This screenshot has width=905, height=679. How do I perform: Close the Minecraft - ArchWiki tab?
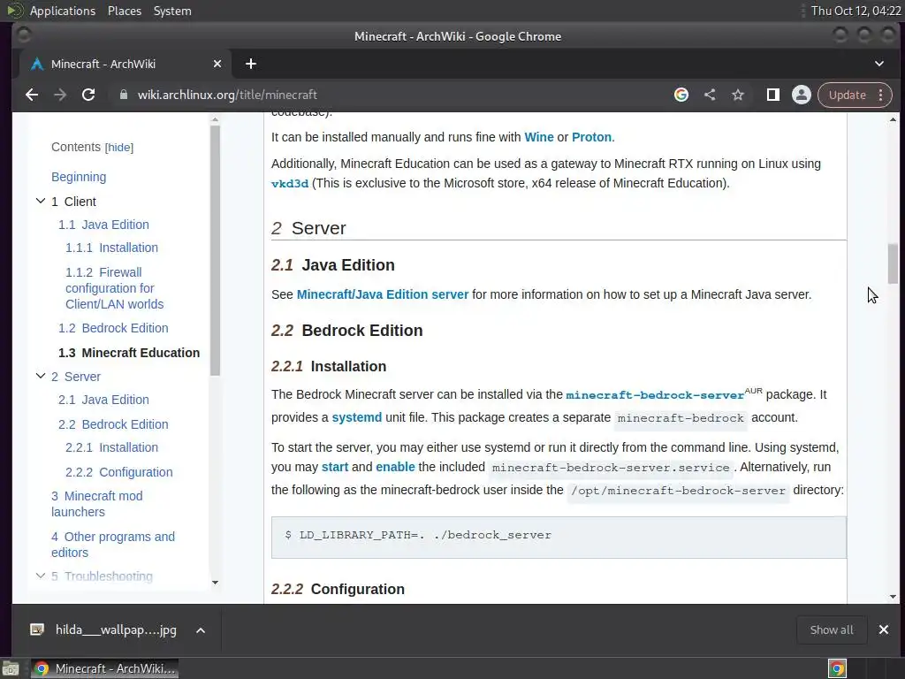point(217,64)
